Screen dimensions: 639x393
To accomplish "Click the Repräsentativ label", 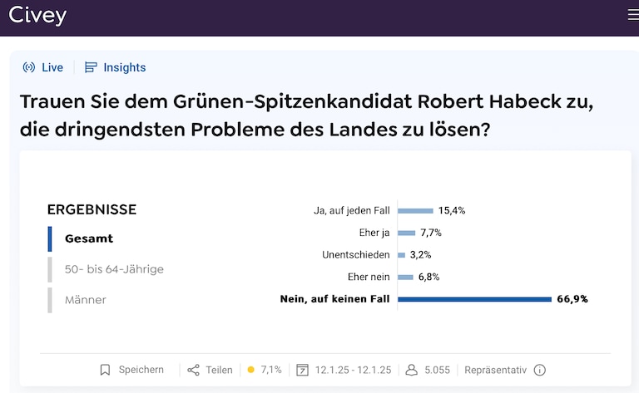I will 495,370.
